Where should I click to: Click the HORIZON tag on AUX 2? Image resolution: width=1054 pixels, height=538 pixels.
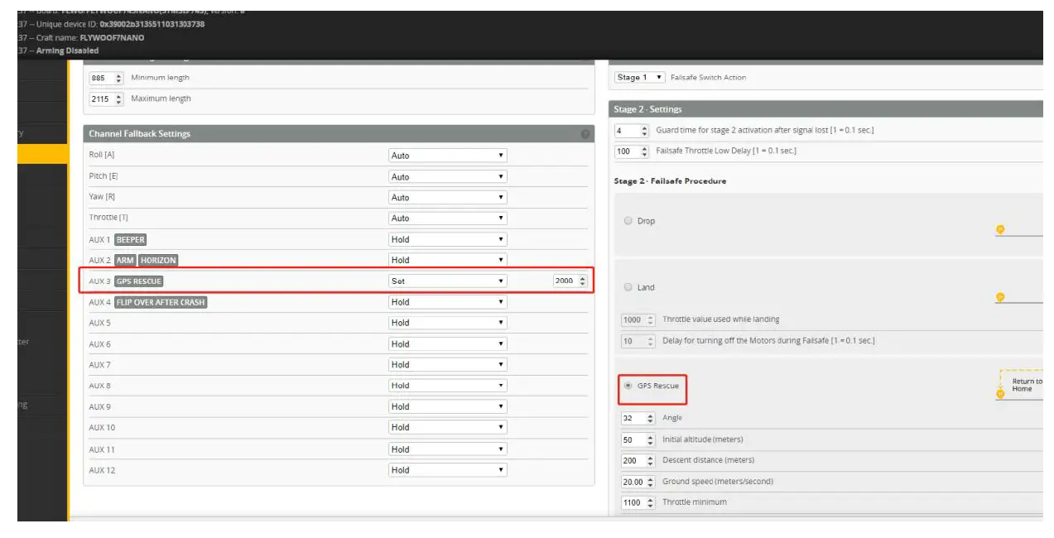158,260
